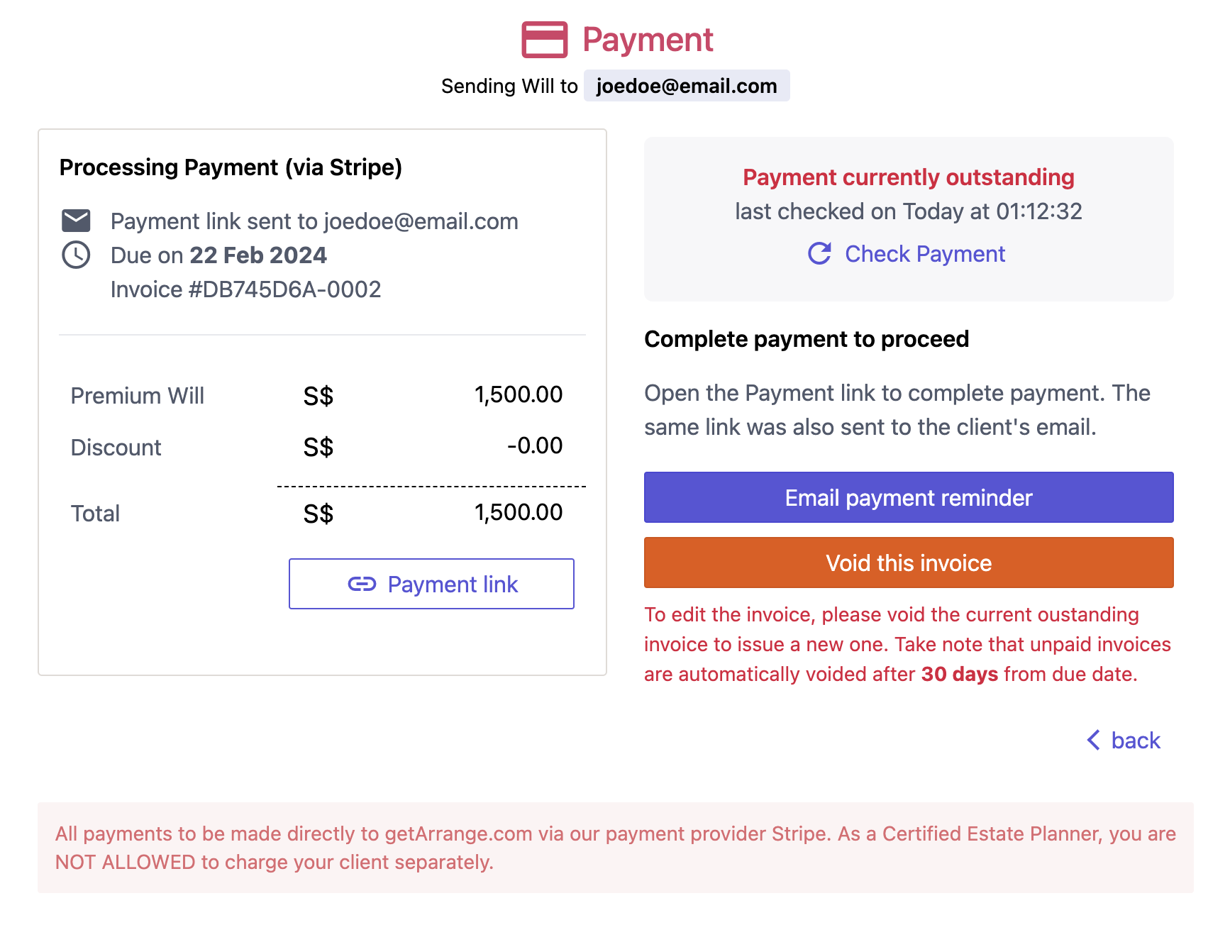This screenshot has height=925, width=1230.
Task: Click the envelope mail icon
Action: pyautogui.click(x=76, y=221)
